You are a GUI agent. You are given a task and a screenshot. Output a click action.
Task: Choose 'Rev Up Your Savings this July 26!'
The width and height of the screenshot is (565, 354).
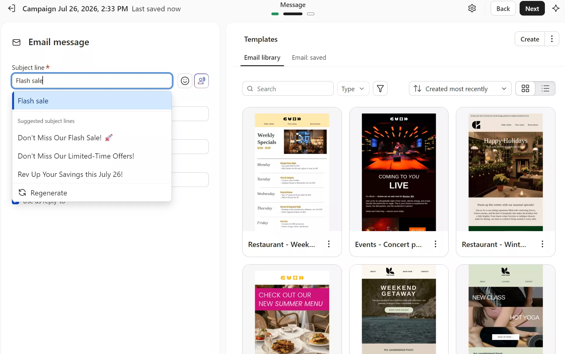[x=92, y=174]
